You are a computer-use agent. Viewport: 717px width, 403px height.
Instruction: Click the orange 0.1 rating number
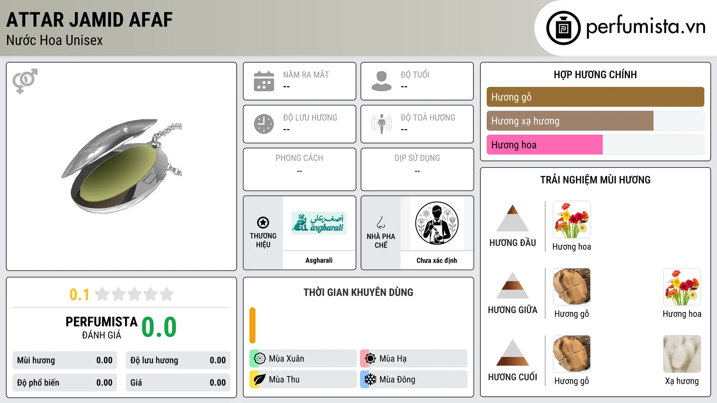pos(79,295)
